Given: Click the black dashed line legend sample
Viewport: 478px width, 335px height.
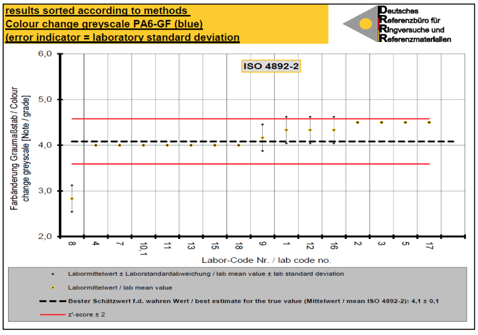Looking at the screenshot, I should tap(53, 301).
